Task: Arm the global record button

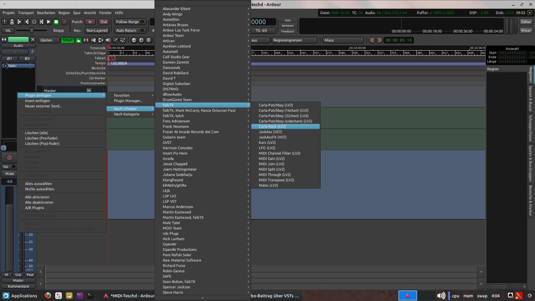Action: pos(64,22)
